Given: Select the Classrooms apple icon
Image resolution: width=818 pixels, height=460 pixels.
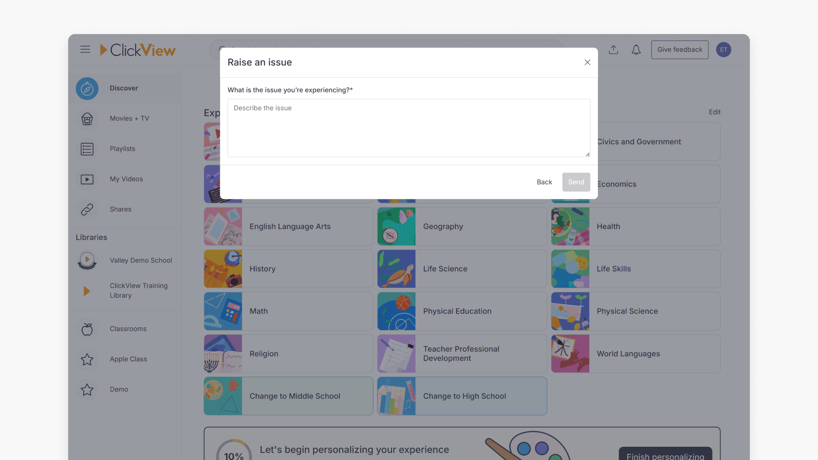Looking at the screenshot, I should coord(87,329).
